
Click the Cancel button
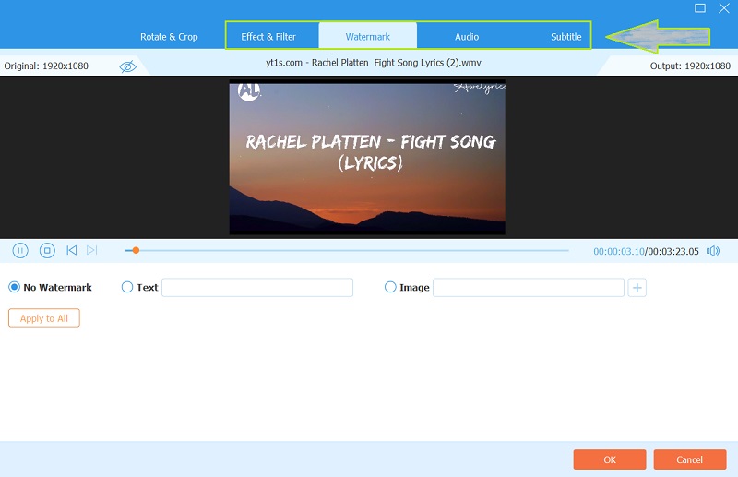tap(689, 459)
